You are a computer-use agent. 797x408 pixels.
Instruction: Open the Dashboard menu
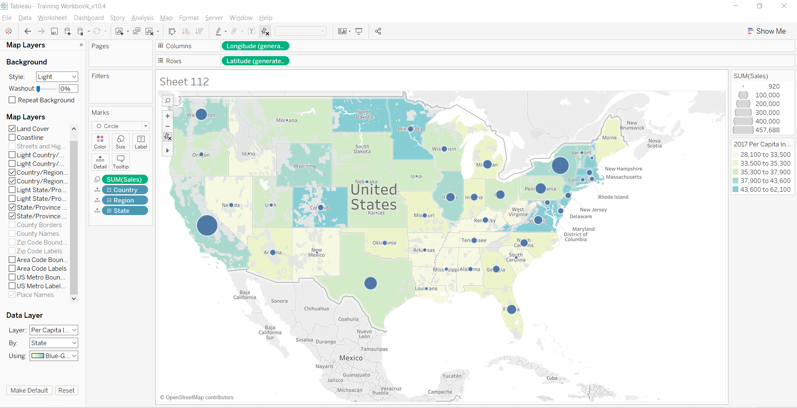pyautogui.click(x=89, y=18)
